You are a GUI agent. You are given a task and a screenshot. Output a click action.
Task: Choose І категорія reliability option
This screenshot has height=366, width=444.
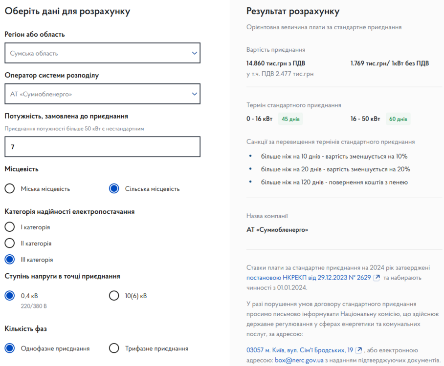[10, 227]
